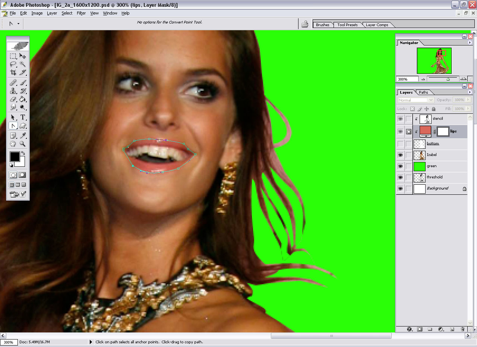The image size is (477, 347).
Task: Expand the Layers panel options menu
Action: (470, 92)
